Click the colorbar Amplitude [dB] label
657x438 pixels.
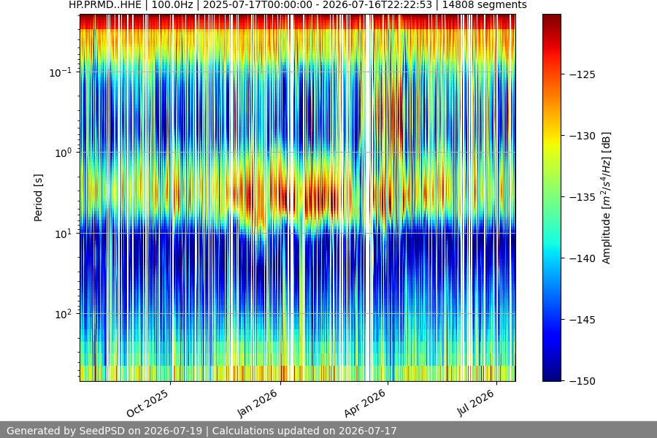point(607,198)
